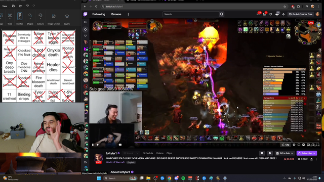Open the player settings gear
The height and width of the screenshot is (182, 324).
coord(294,145)
